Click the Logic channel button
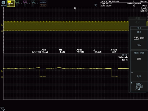Screen dimensions: 148x111 pyautogui.click(x=43, y=2)
